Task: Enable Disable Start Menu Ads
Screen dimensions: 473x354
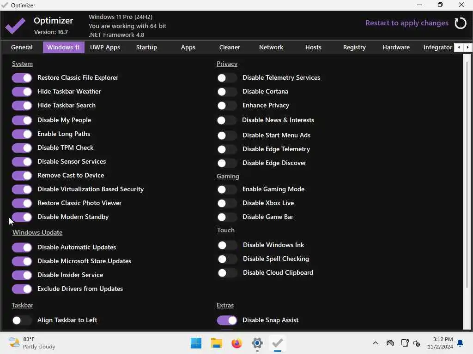Action: point(227,136)
